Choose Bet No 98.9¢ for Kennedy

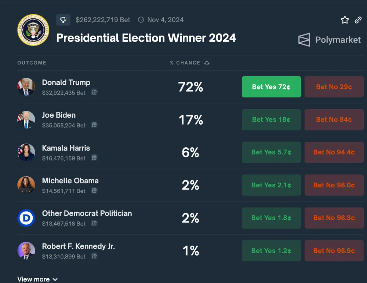[334, 251]
